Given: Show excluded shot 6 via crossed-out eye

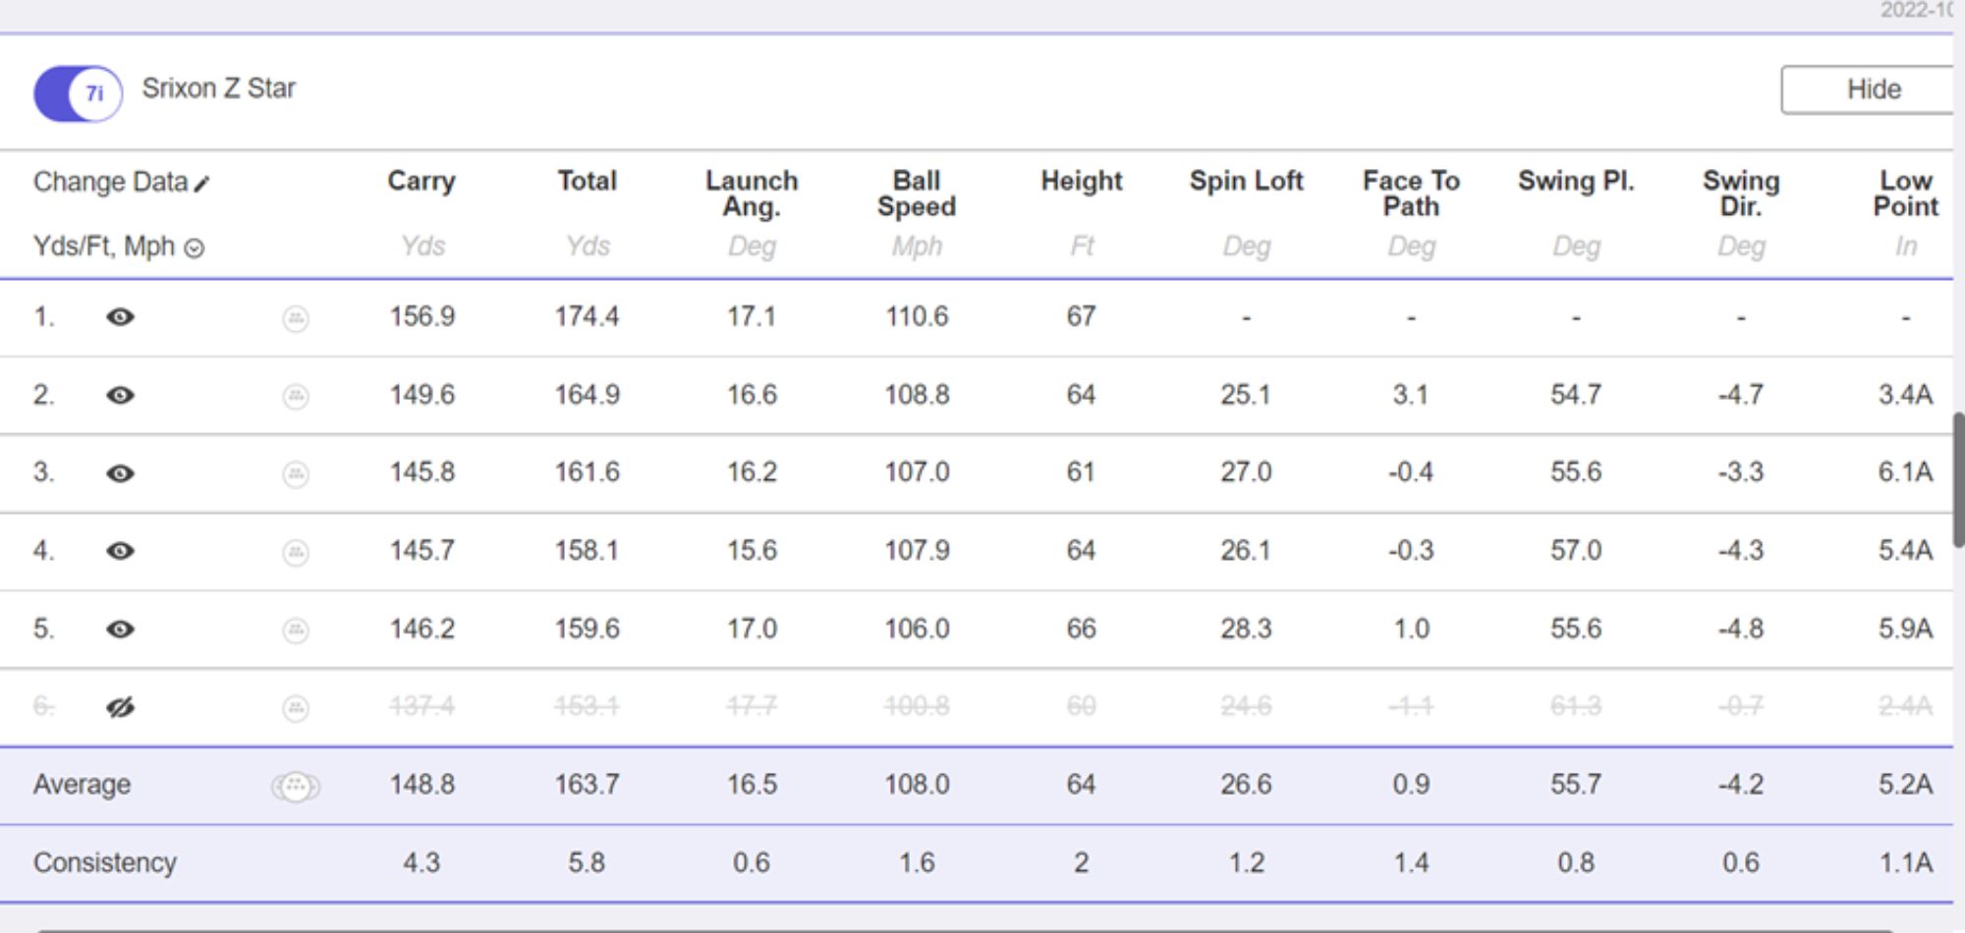Looking at the screenshot, I should 120,707.
